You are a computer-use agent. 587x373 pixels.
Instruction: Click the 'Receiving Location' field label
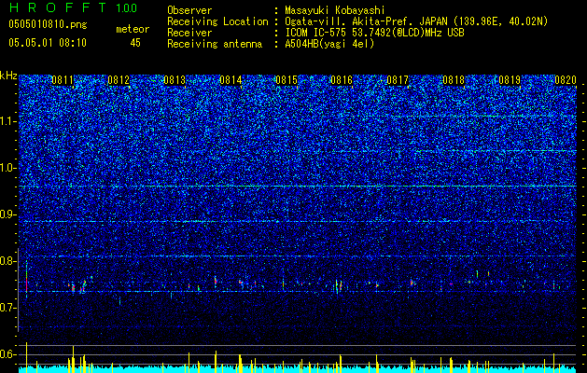[x=217, y=21]
